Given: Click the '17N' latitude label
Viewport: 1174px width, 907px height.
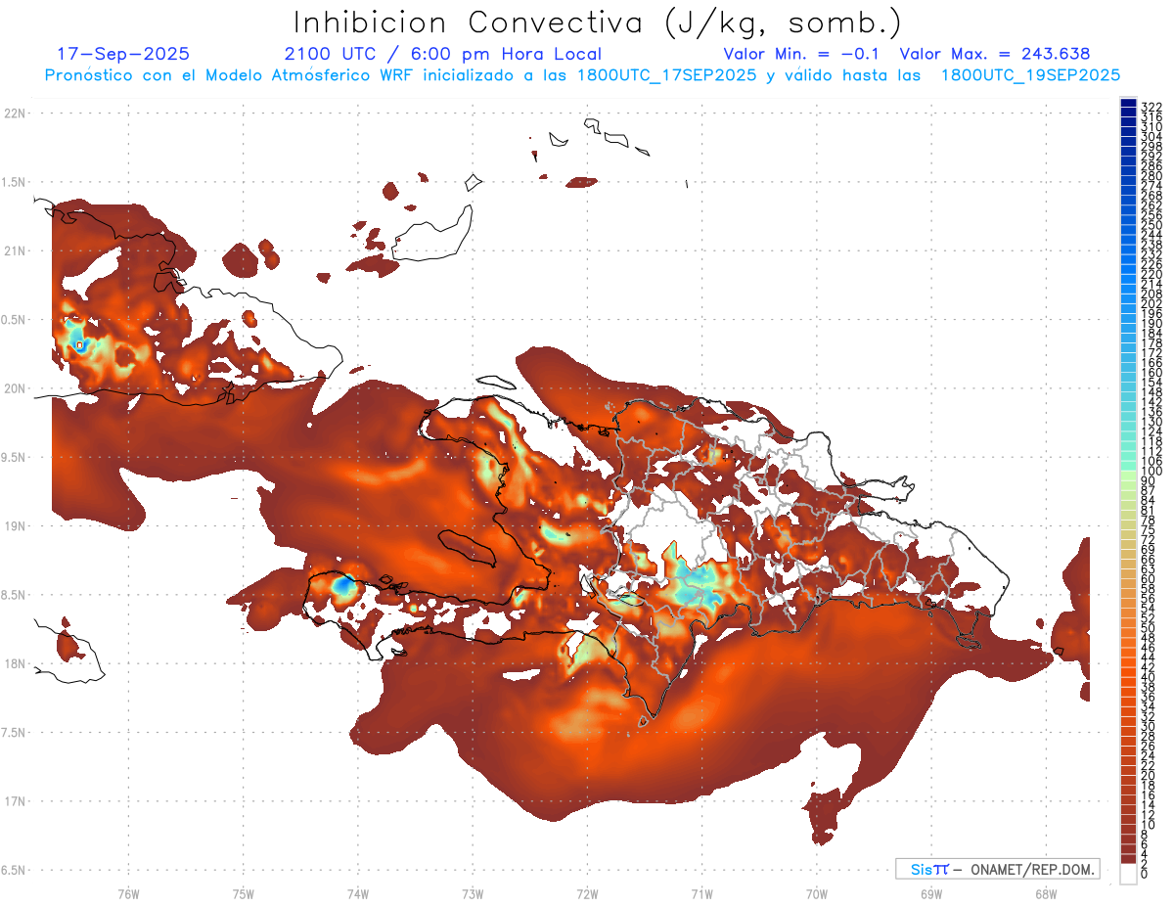Looking at the screenshot, I should [x=14, y=800].
